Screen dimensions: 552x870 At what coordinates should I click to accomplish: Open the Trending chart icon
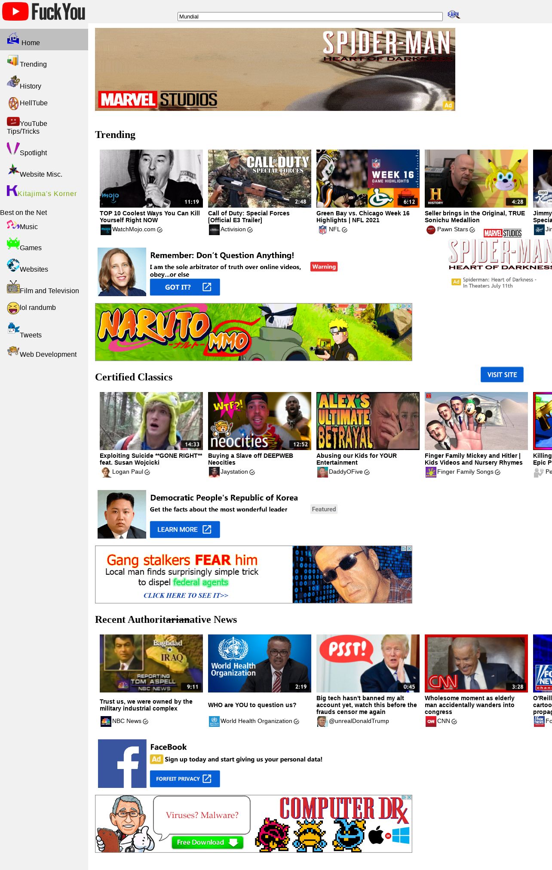click(x=13, y=61)
